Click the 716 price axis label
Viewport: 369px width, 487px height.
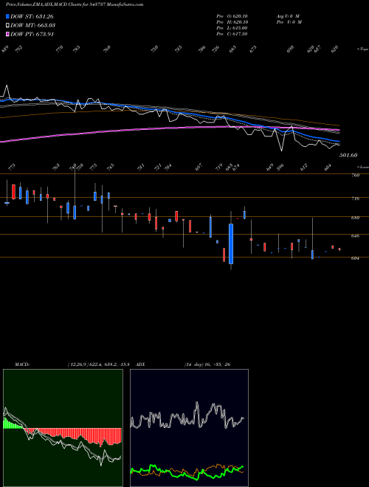(355, 198)
